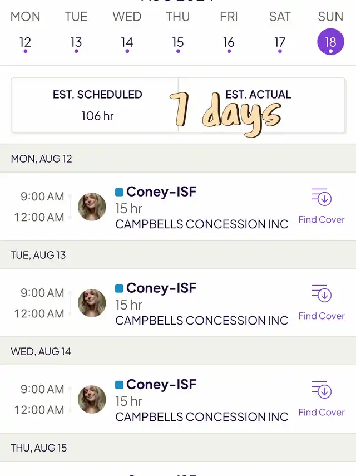Tap Find Cover icon for Wednesday shift

pos(322,390)
